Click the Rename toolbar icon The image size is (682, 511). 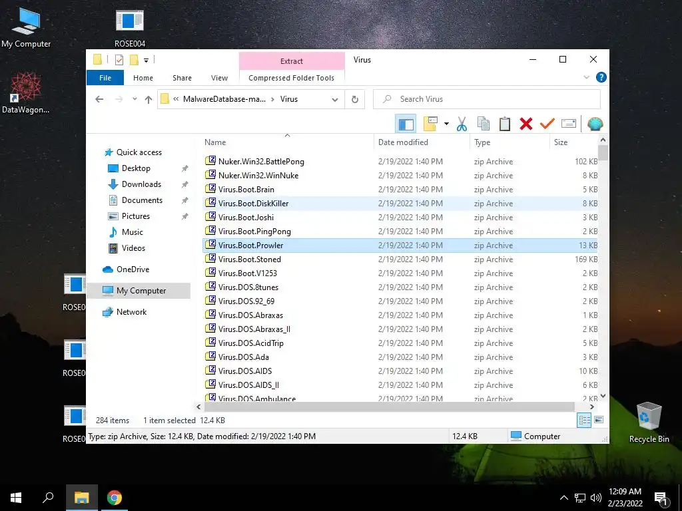tap(569, 124)
